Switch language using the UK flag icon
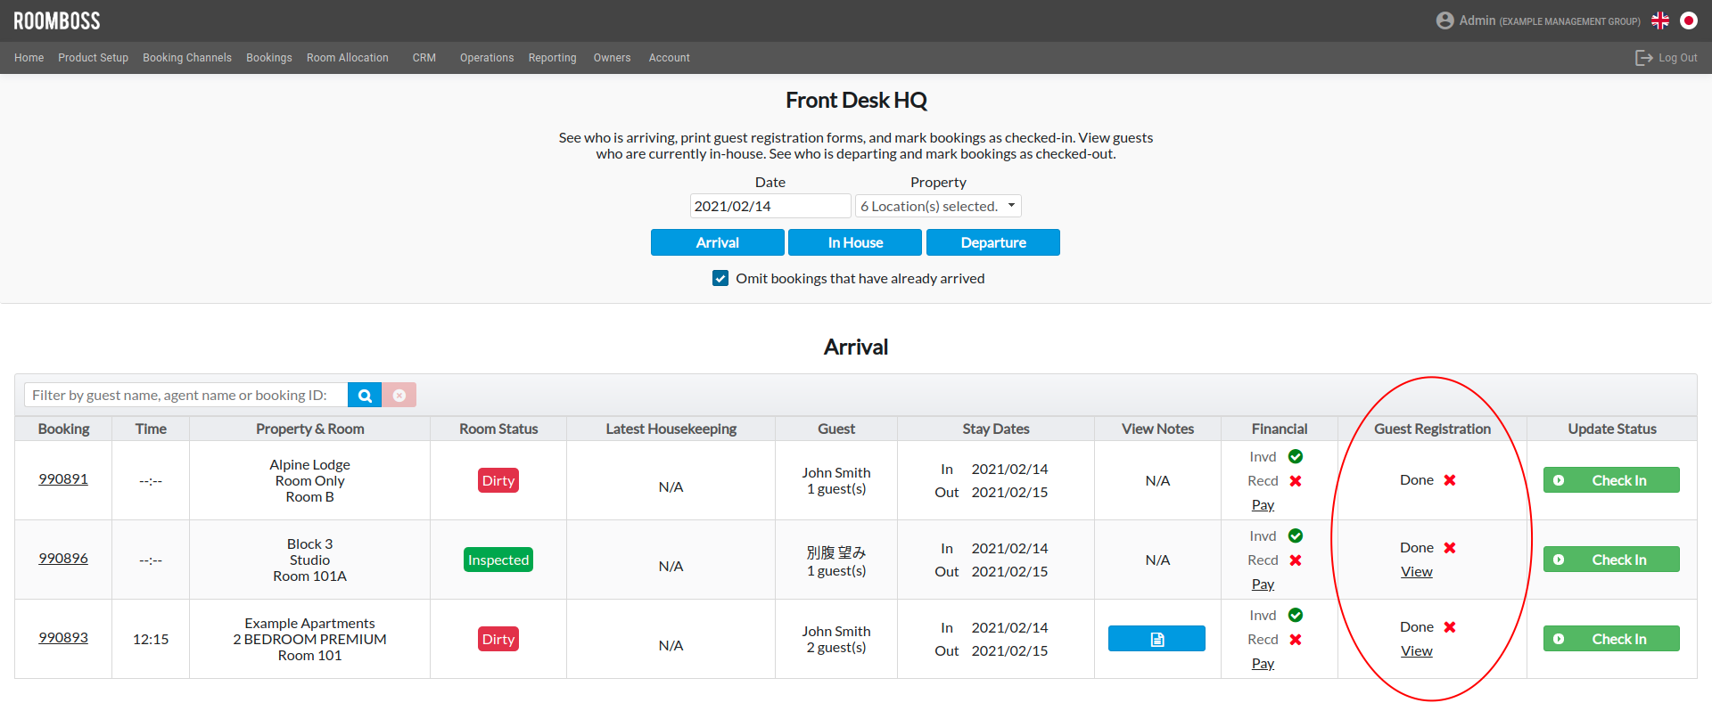The image size is (1712, 711). [x=1660, y=20]
